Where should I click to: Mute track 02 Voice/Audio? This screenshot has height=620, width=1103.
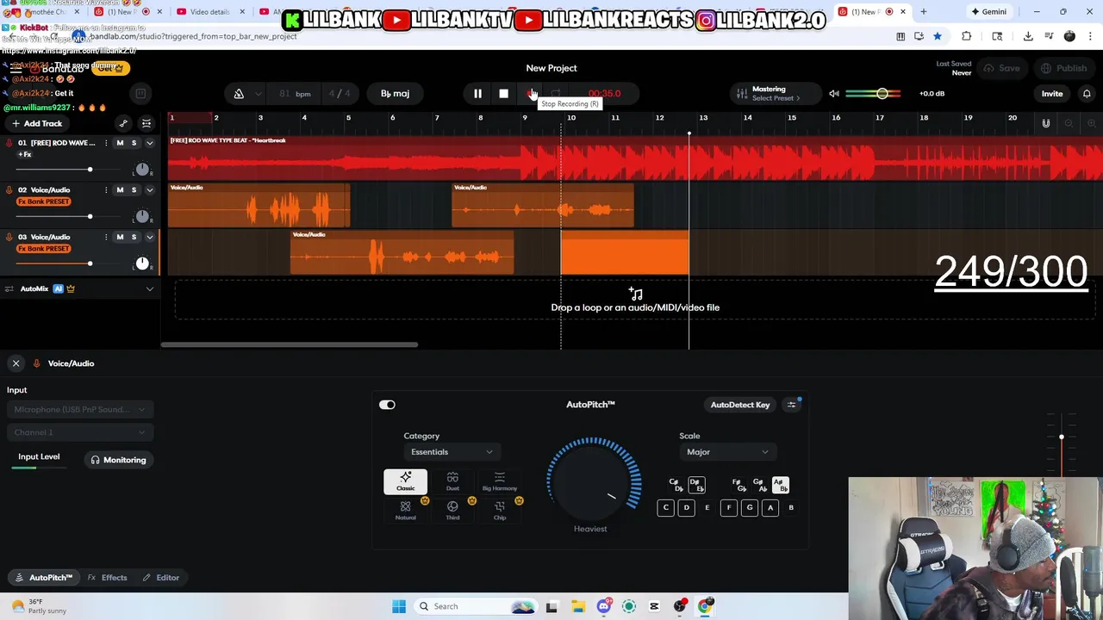[120, 190]
